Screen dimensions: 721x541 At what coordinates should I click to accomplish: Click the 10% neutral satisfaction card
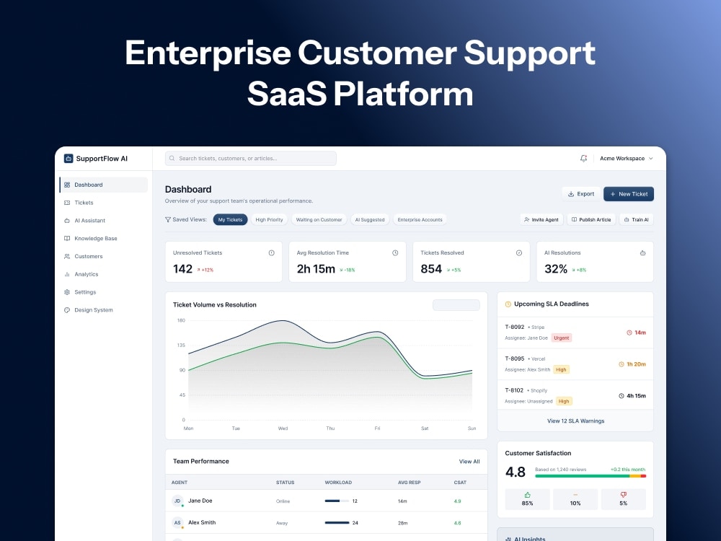click(575, 499)
